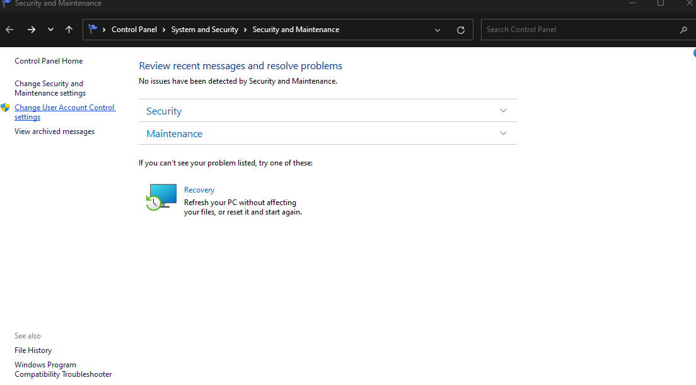696x385 pixels.
Task: Open the Recovery monitor icon
Action: click(162, 197)
